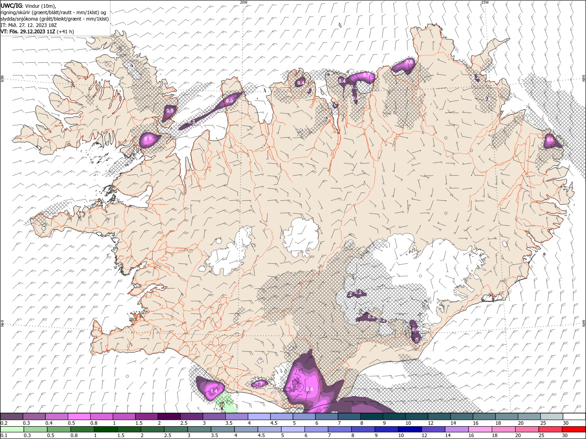586x439 pixels.
Task: Click the 0.7 precipitation value on the map
Action: (366, 75)
